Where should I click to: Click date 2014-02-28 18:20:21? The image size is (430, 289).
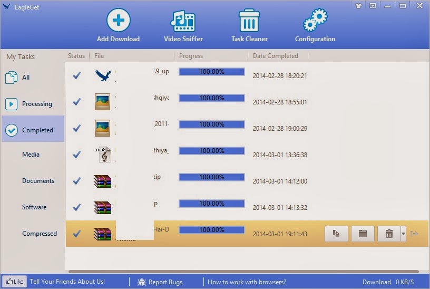280,76
